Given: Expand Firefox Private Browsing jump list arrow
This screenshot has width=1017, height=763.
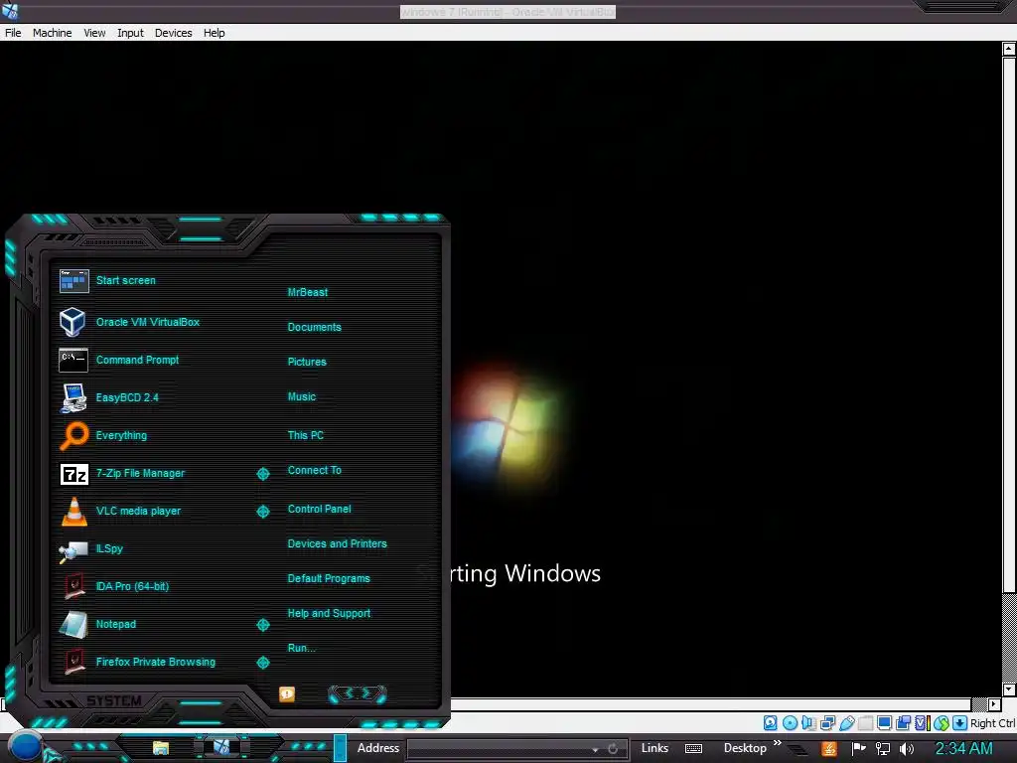Looking at the screenshot, I should [x=262, y=663].
